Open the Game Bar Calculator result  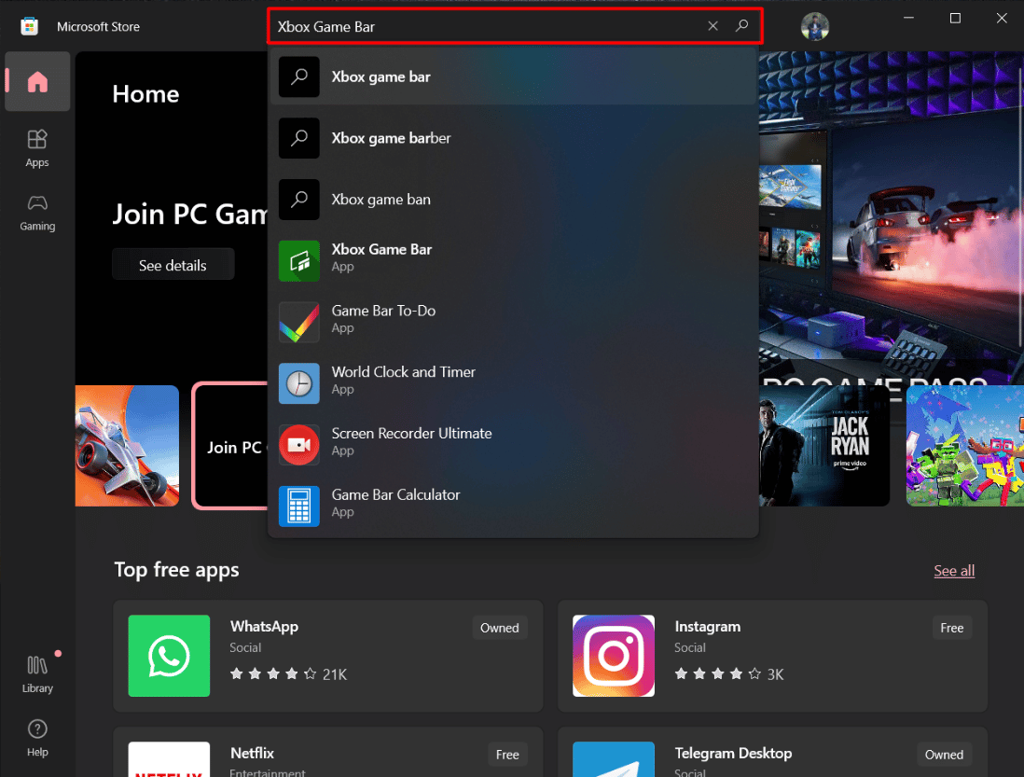coord(513,506)
